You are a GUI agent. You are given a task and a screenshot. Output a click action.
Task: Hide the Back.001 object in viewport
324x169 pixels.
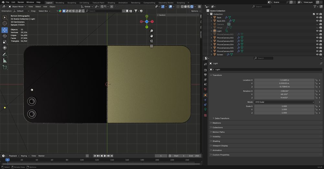pyautogui.click(x=317, y=21)
